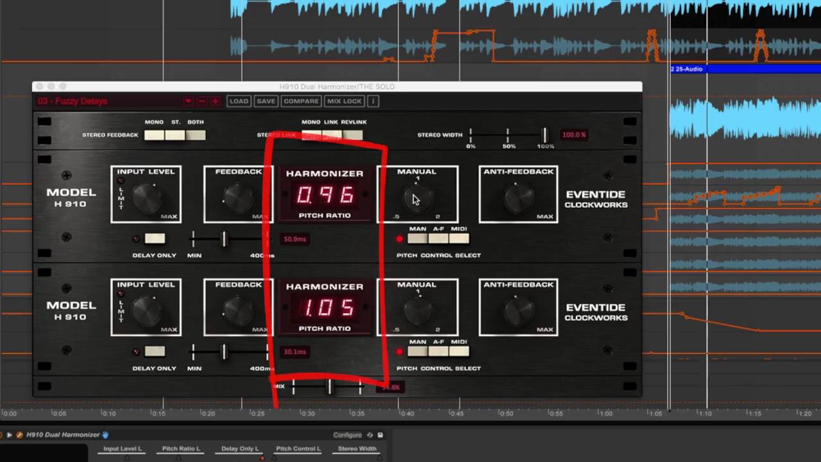The height and width of the screenshot is (462, 821).
Task: Click the 1.05 pitch ratio display
Action: point(325,308)
